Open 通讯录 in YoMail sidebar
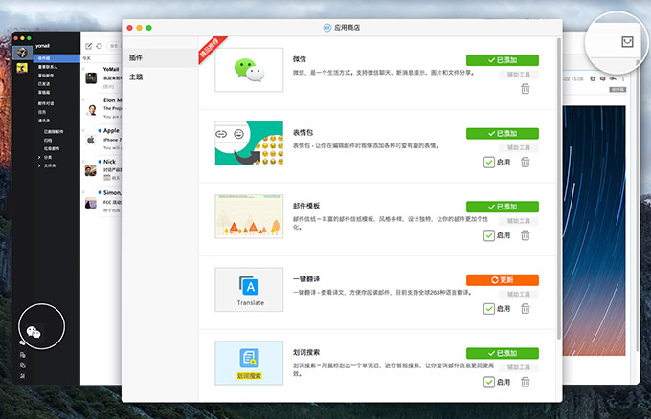Viewport: 651px width, 419px height. (x=44, y=121)
